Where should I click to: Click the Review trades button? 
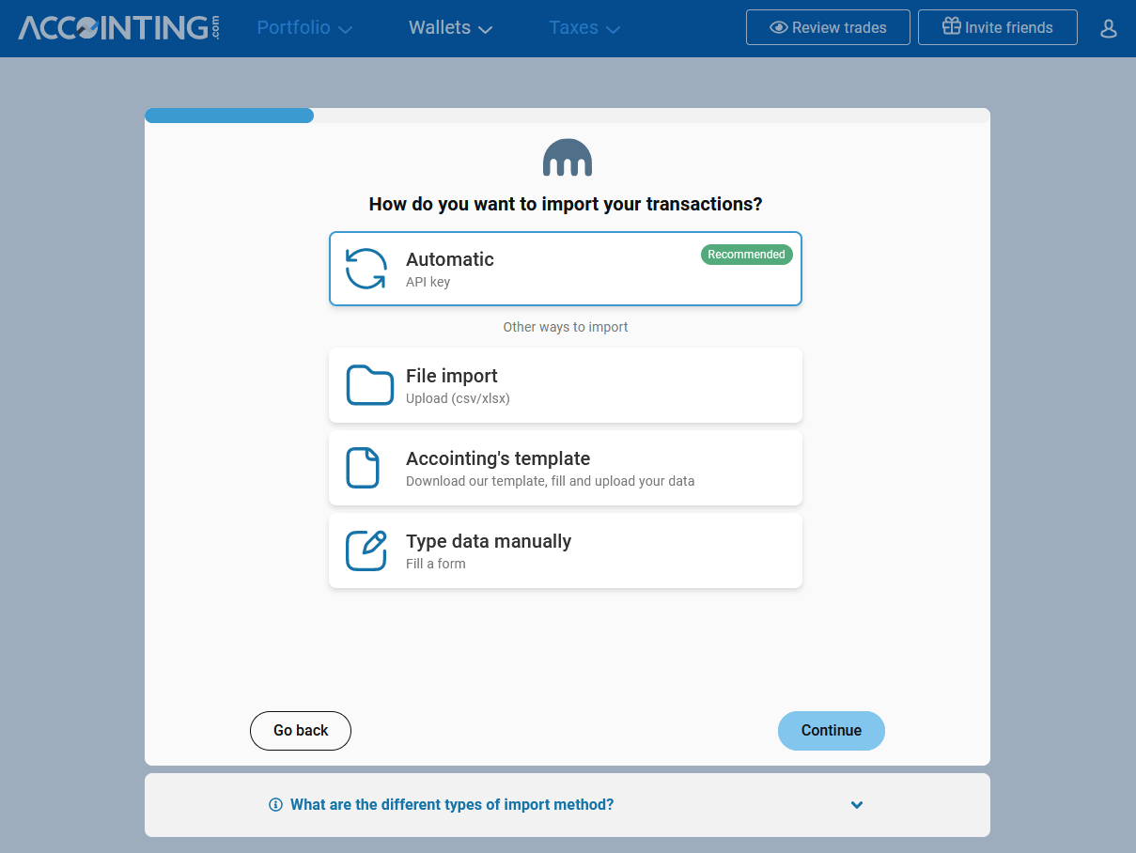coord(828,27)
